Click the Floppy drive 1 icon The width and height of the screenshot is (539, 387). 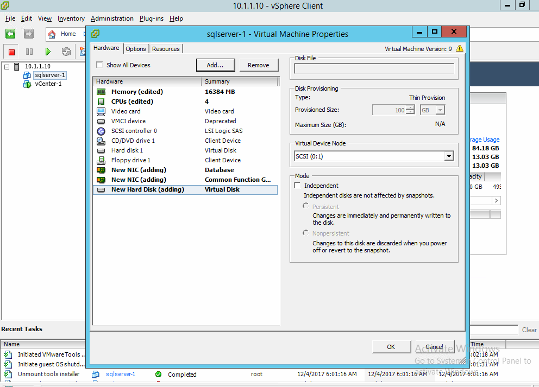[x=101, y=160]
